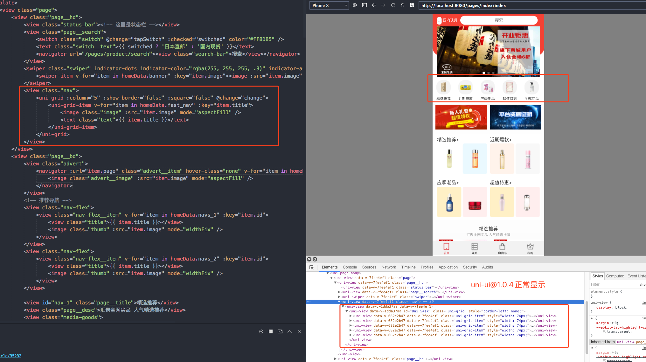Open the cle/35232 link at bottom left
Viewport: 646px width, 362px height.
11,356
